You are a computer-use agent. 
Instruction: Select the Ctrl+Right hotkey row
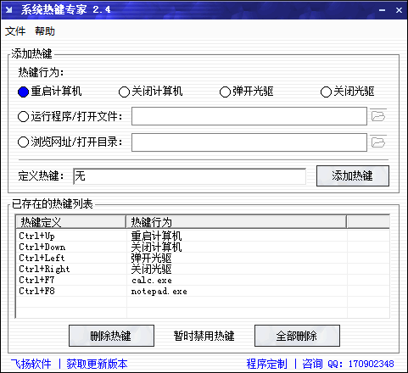[203, 269]
